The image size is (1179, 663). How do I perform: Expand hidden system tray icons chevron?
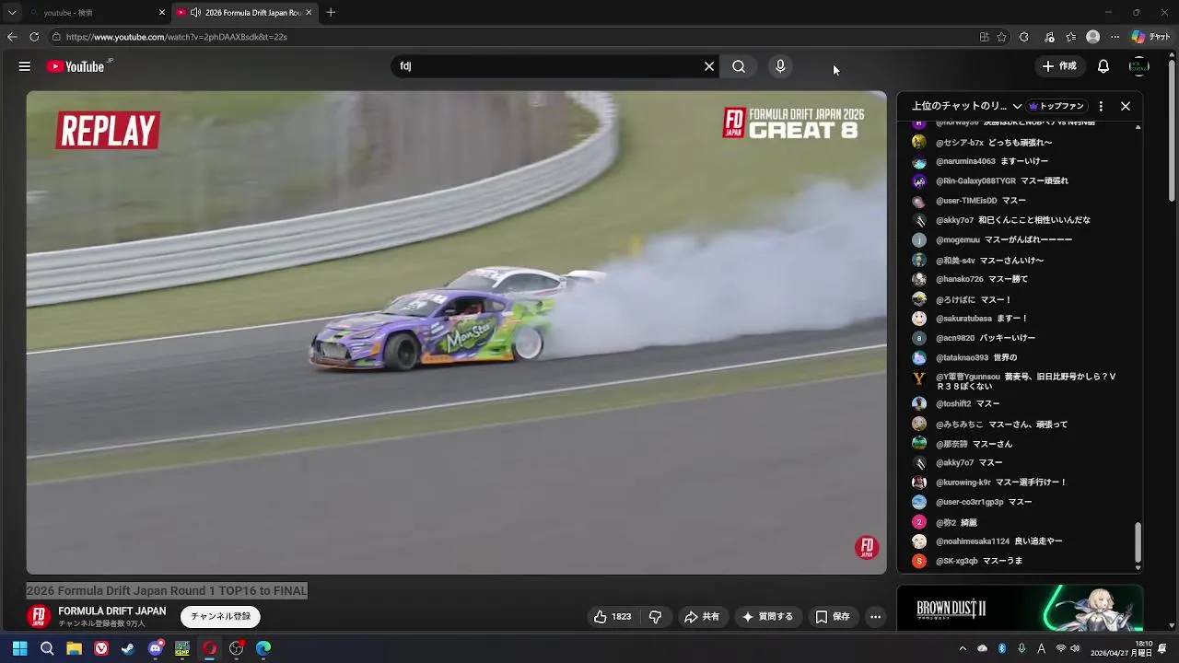(x=963, y=648)
